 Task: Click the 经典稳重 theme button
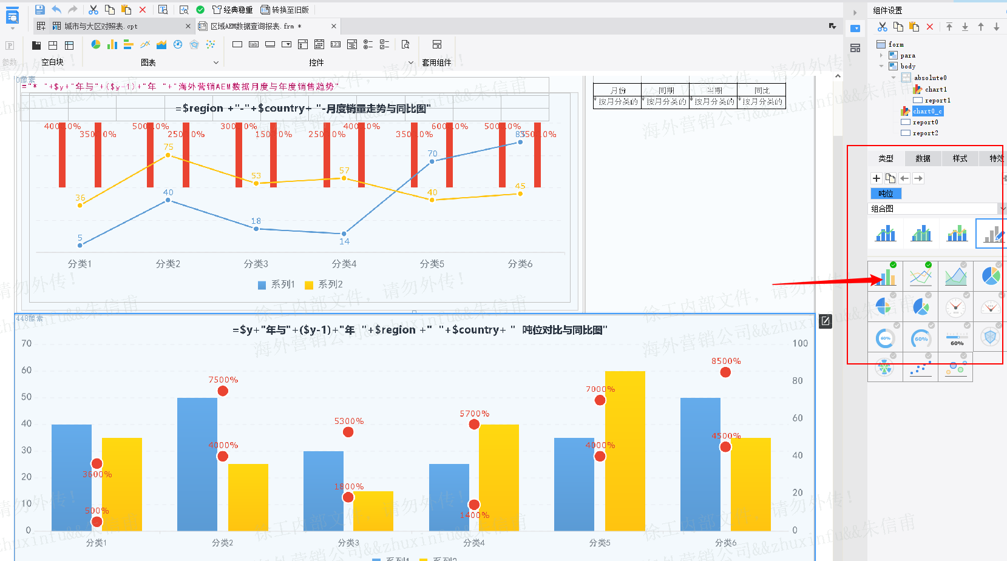click(232, 10)
